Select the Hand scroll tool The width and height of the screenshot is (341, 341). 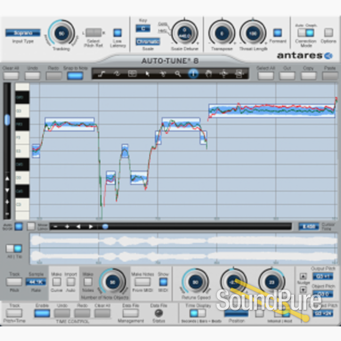[x=208, y=74]
